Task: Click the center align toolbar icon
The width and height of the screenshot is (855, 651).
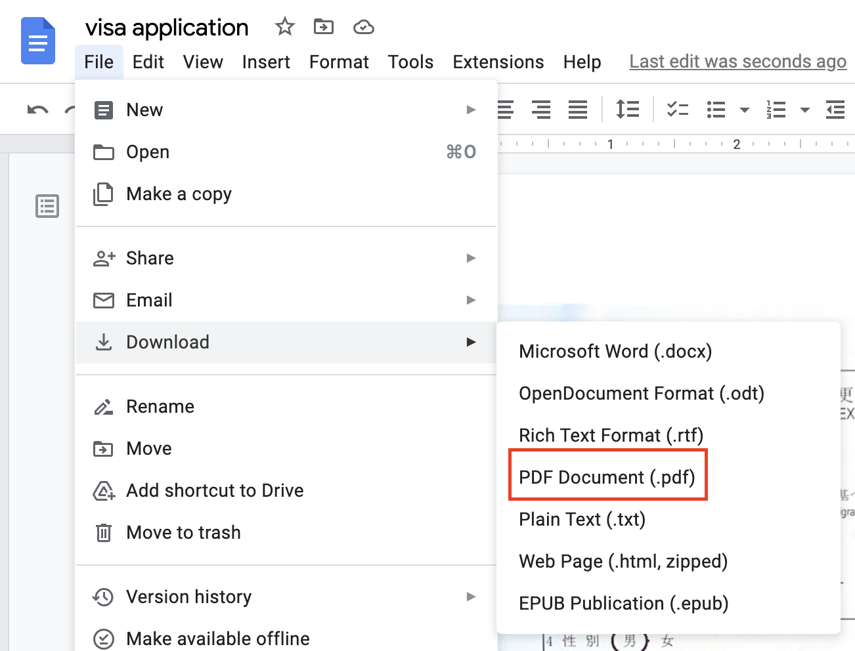Action: 505,110
